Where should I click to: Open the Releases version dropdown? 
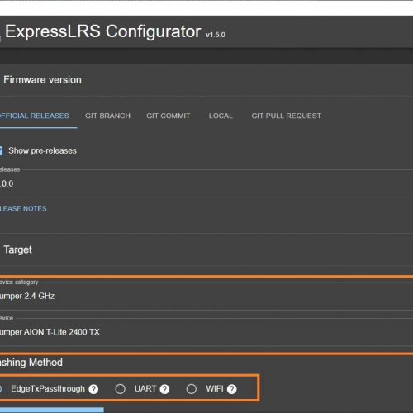point(206,183)
